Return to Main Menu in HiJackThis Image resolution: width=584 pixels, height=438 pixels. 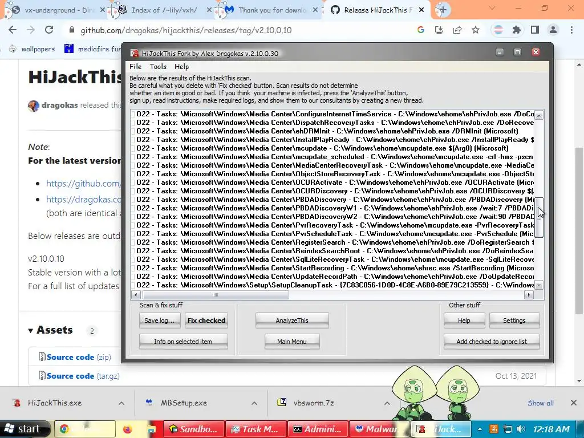[x=292, y=341]
